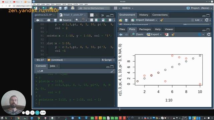Image resolution: width=214 pixels, height=120 pixels.
Task: Go forward to next source location
Action: coord(41,20)
